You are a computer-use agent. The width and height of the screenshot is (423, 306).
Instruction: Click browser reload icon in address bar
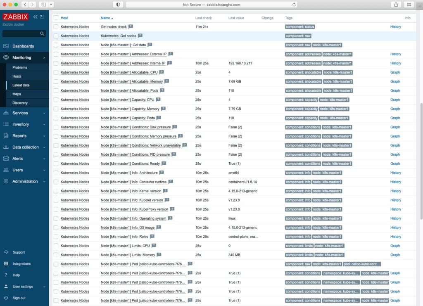tap(294, 5)
